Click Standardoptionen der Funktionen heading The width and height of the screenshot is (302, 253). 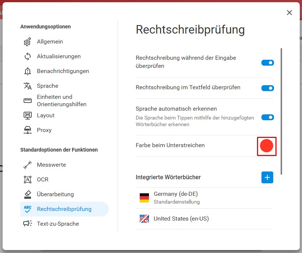click(59, 150)
